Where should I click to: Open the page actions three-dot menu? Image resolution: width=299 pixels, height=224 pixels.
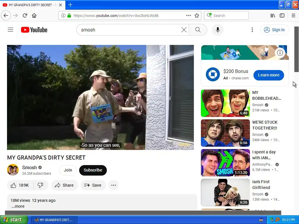188,15
